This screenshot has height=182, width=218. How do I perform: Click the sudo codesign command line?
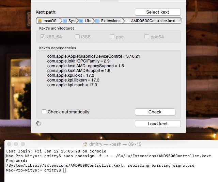108,156
